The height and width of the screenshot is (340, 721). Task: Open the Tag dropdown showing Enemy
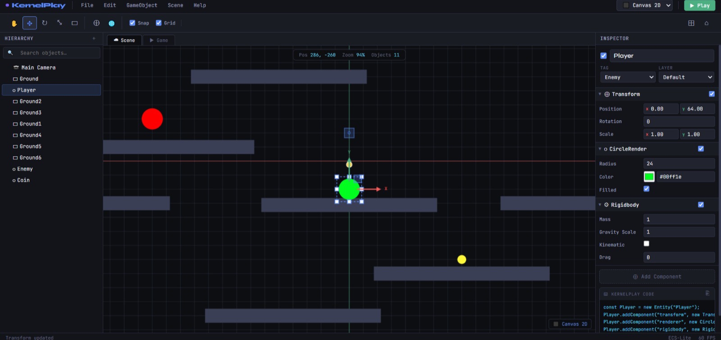628,77
